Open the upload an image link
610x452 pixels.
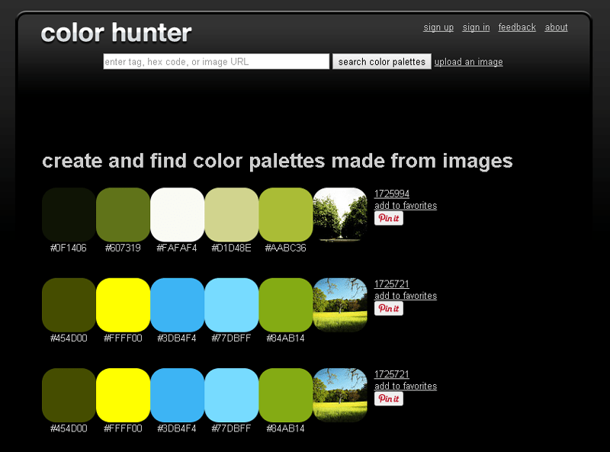click(x=467, y=62)
